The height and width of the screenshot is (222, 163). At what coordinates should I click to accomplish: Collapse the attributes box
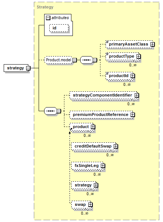click(48, 18)
